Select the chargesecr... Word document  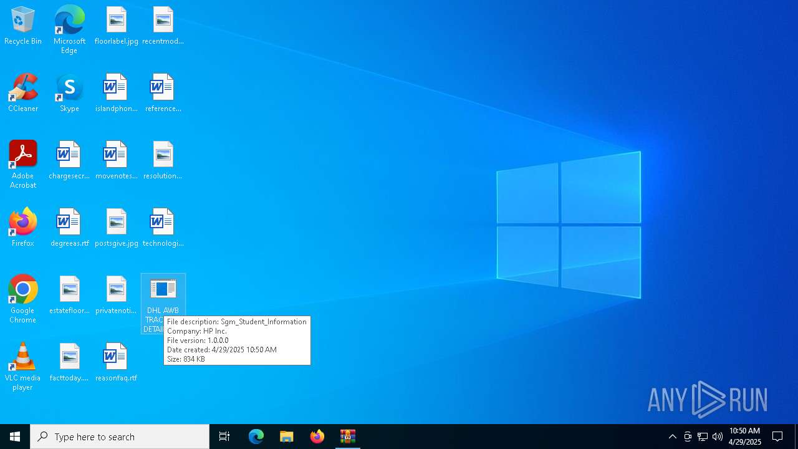69,161
